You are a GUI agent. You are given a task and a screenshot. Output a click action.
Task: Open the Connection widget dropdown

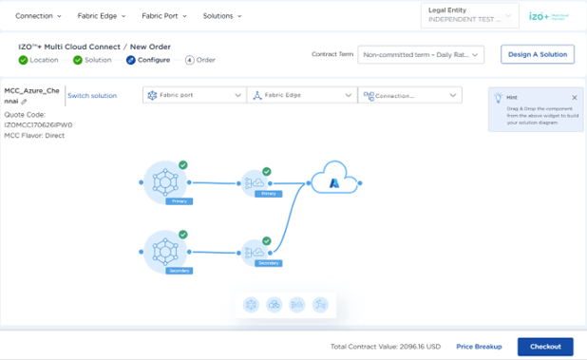click(x=410, y=95)
